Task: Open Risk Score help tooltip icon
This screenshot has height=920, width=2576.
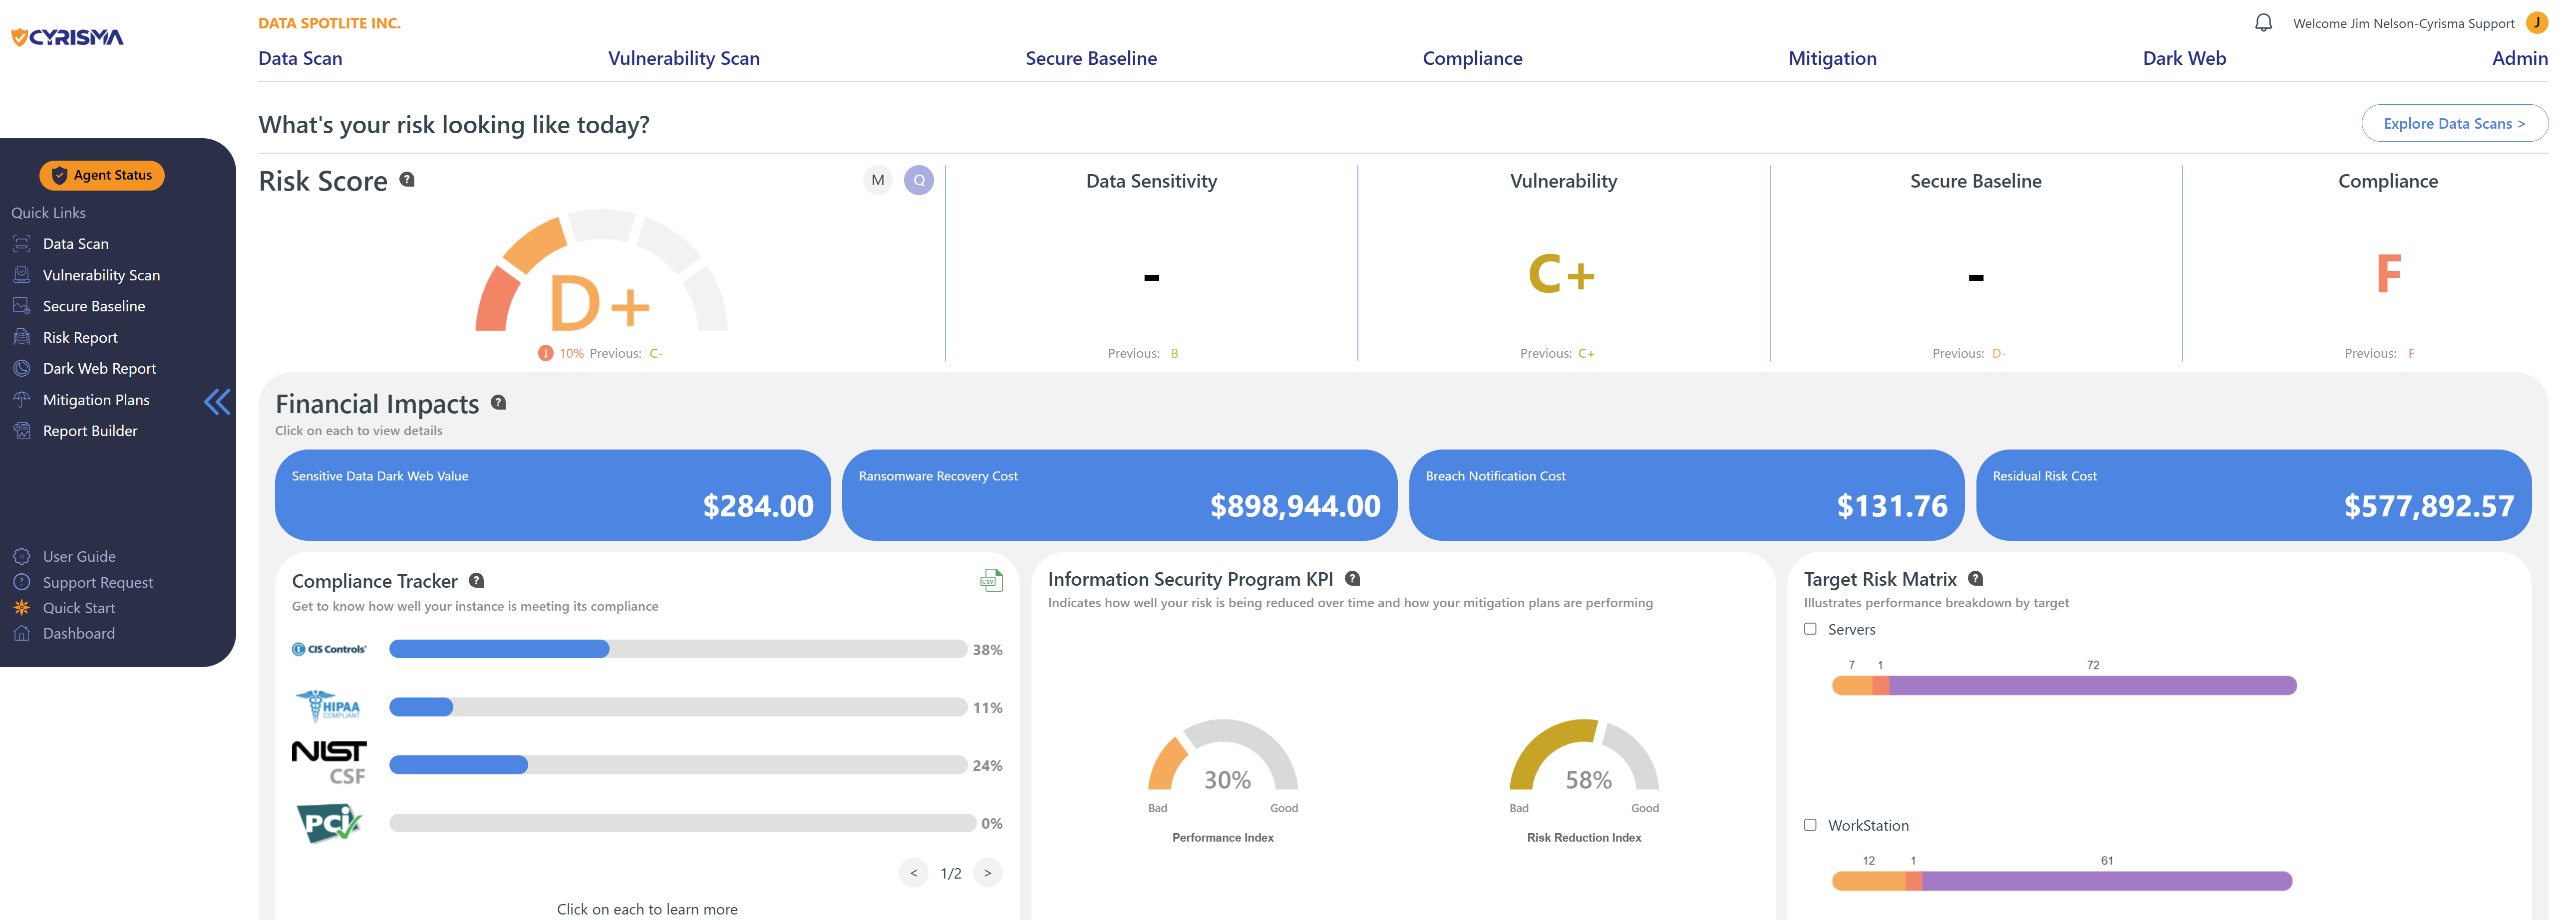Action: click(x=407, y=180)
